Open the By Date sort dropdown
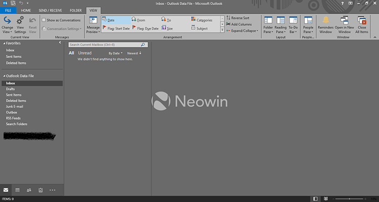The width and height of the screenshot is (379, 202). point(115,53)
